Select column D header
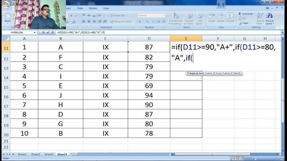 coord(149,38)
